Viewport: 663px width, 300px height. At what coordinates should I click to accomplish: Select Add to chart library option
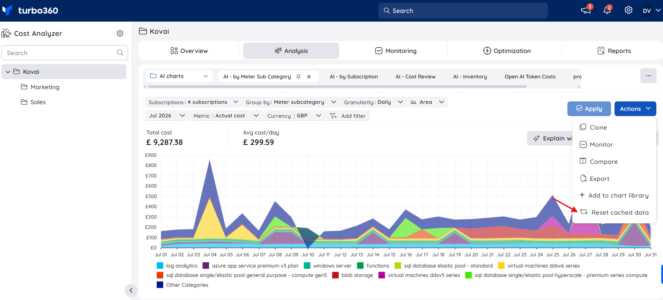click(x=614, y=195)
